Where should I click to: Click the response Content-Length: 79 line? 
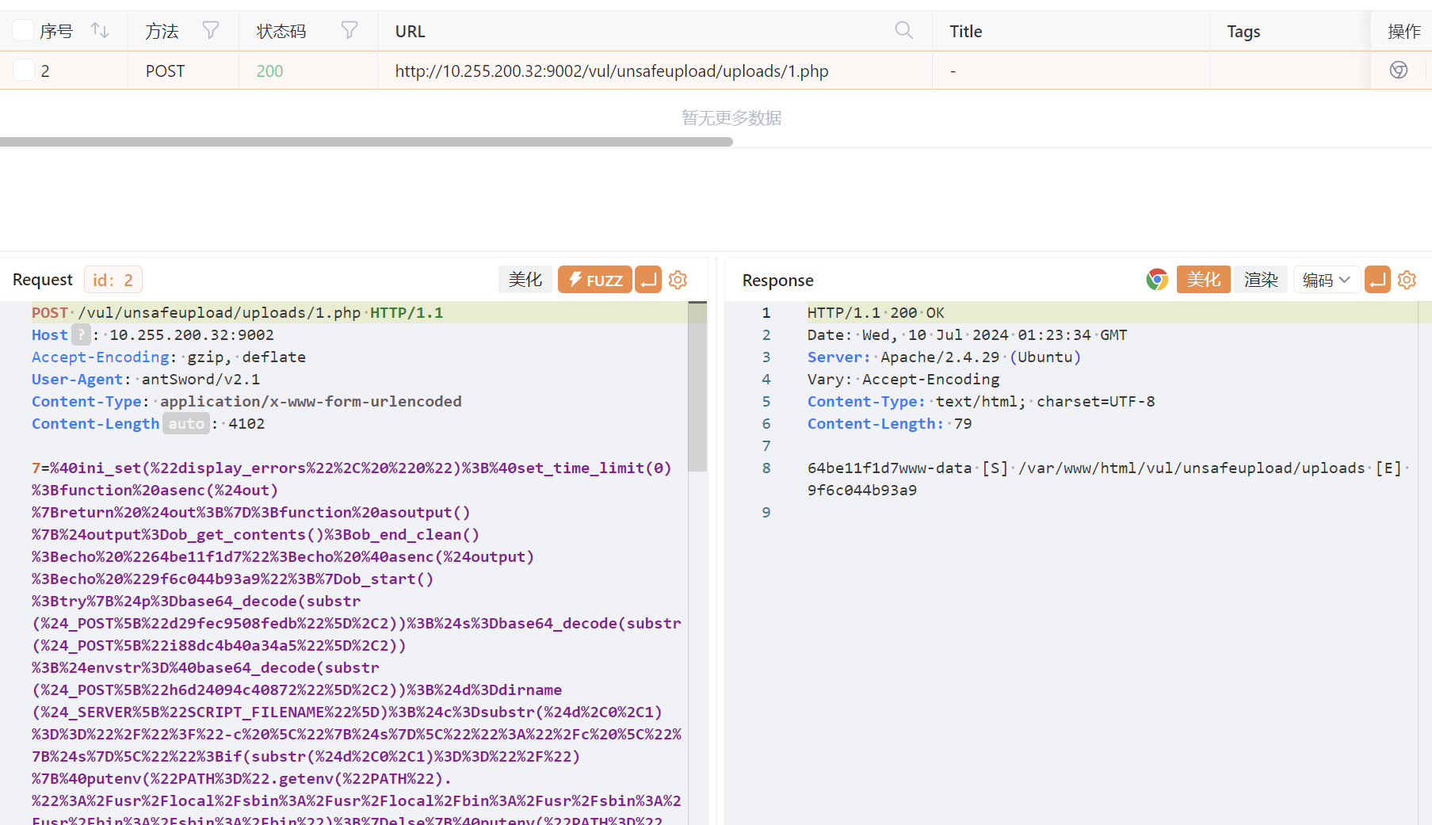point(889,423)
